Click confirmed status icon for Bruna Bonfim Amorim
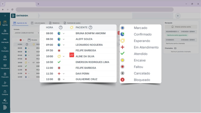 pyautogui.click(x=59, y=33)
